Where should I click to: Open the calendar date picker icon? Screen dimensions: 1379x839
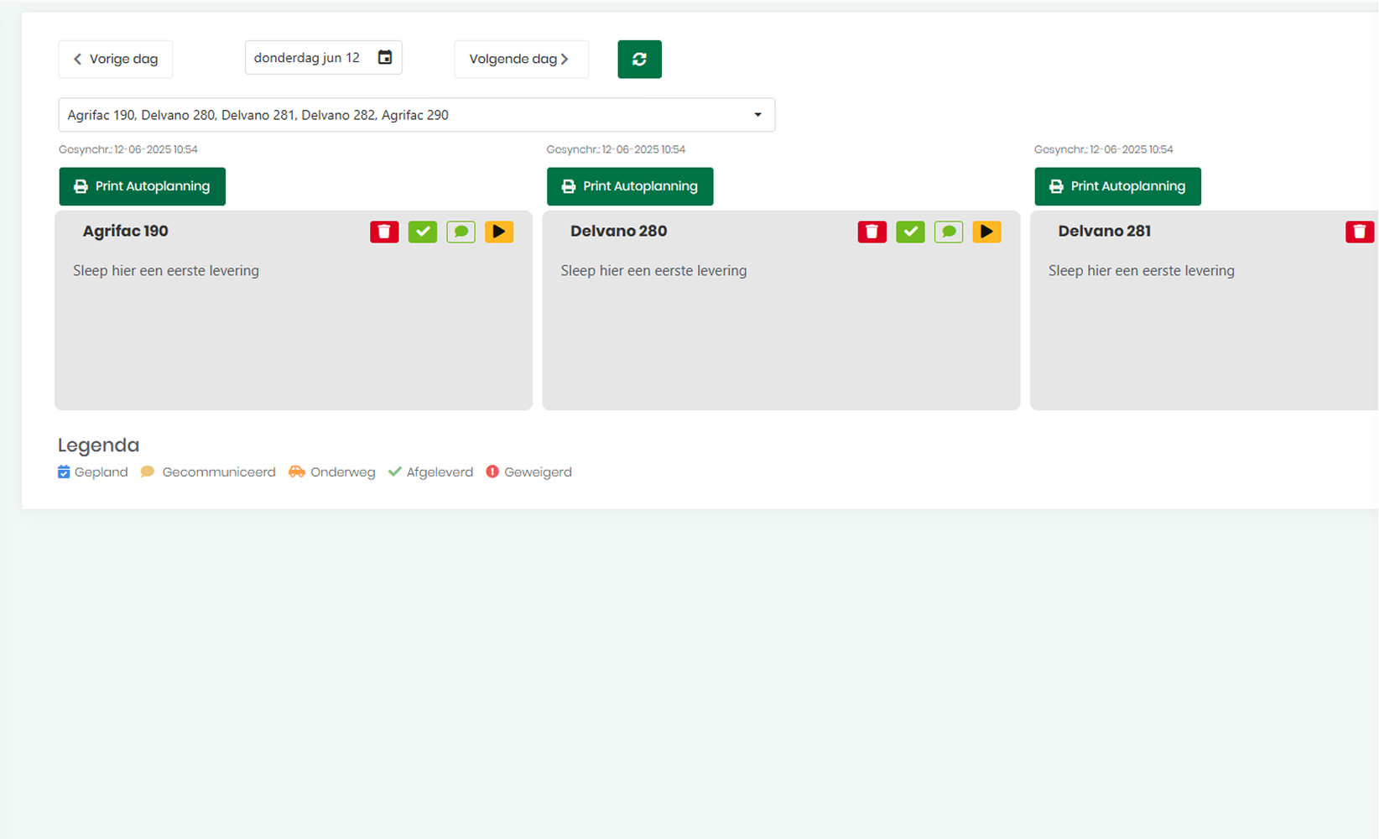(385, 58)
